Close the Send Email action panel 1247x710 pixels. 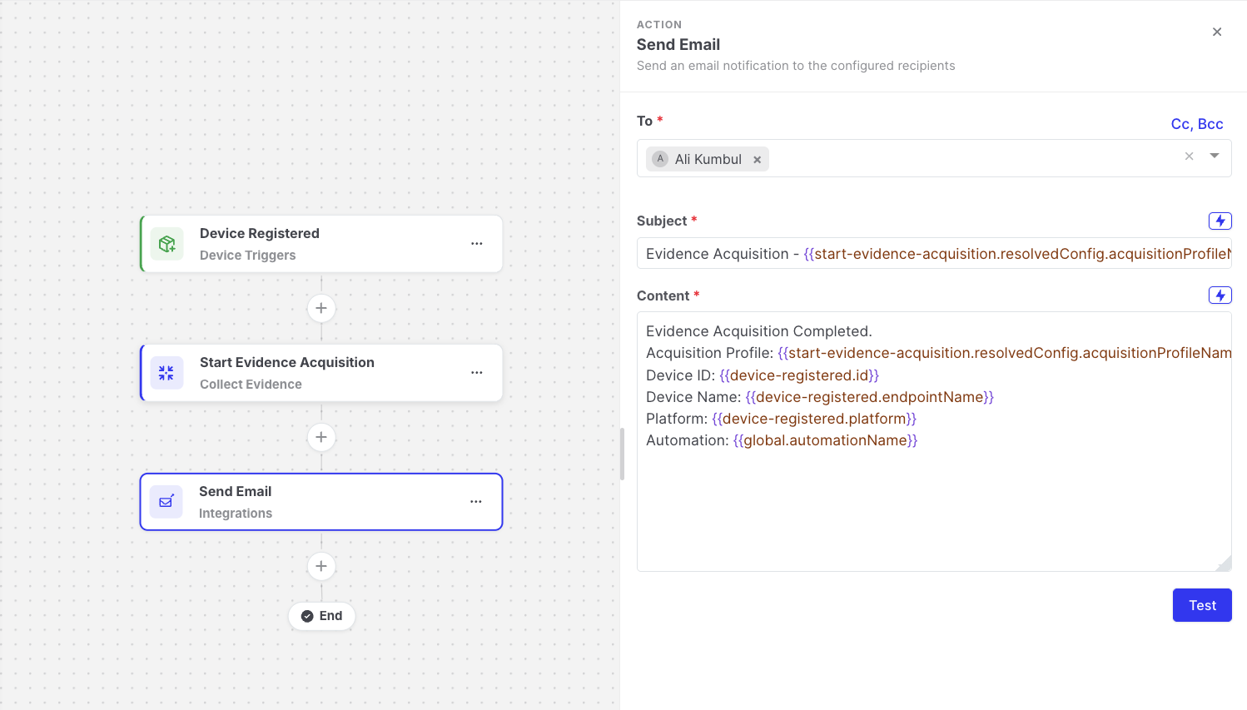(x=1217, y=32)
